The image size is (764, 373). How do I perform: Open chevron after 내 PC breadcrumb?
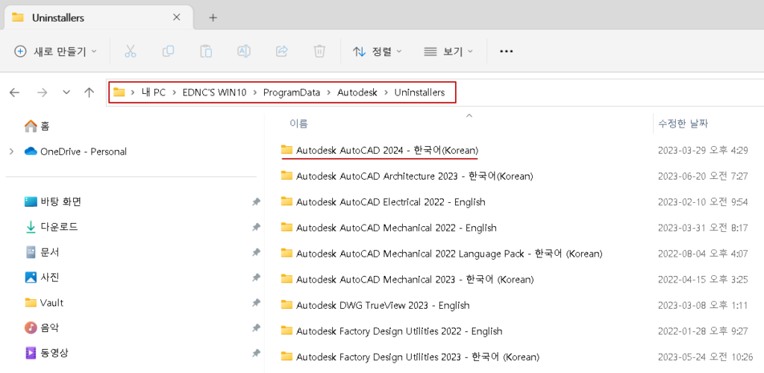coord(175,93)
